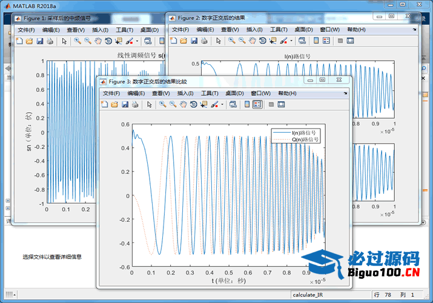Click the I(n)路信号 legend entry in Figure 3
This screenshot has height=303, width=433.
(x=304, y=133)
